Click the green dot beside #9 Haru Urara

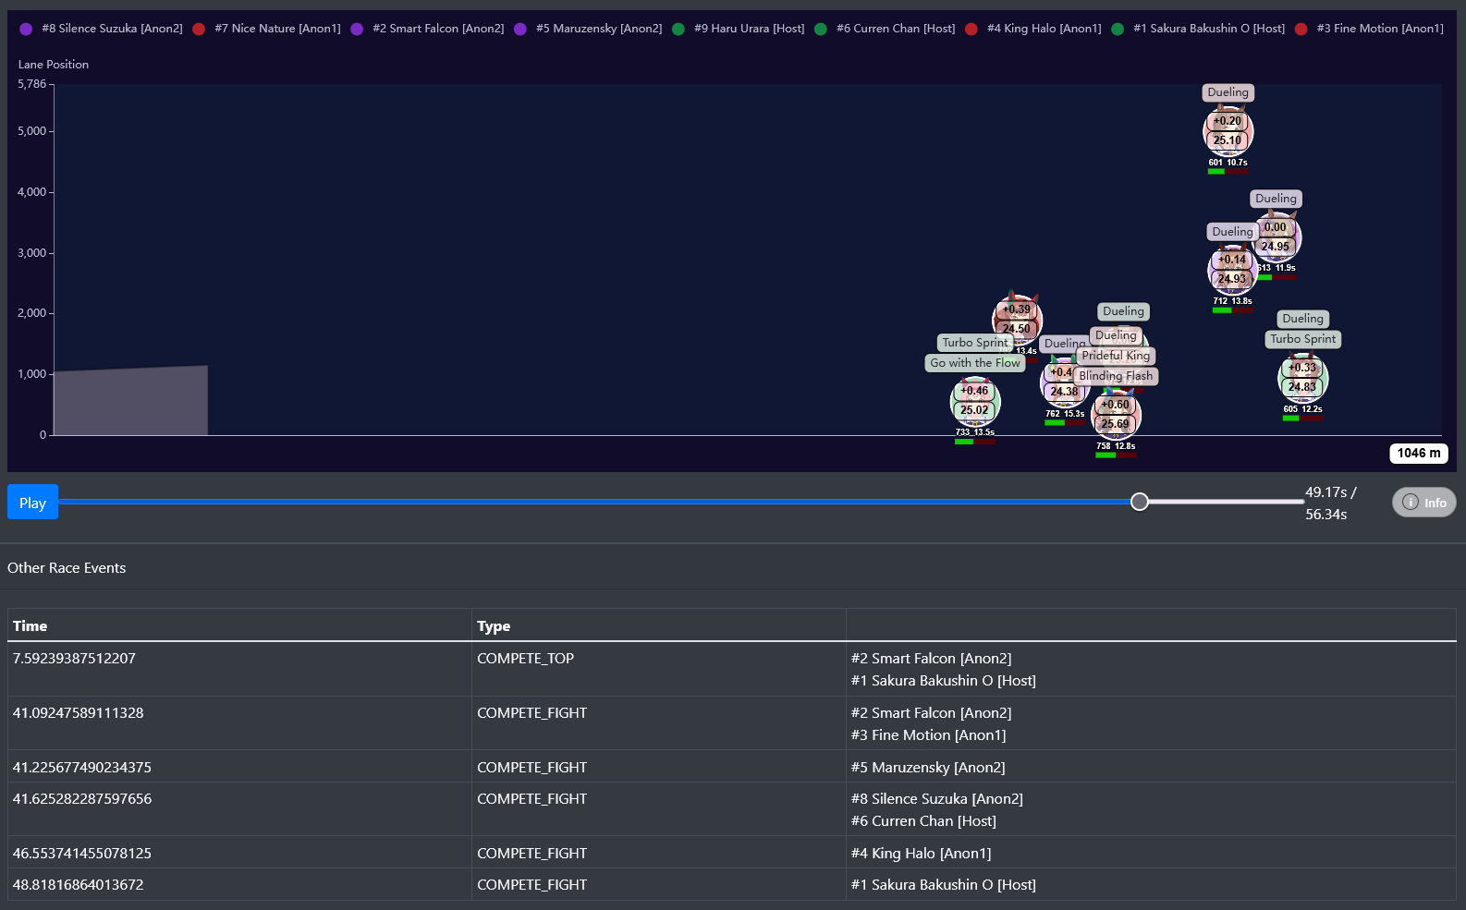[x=678, y=29]
